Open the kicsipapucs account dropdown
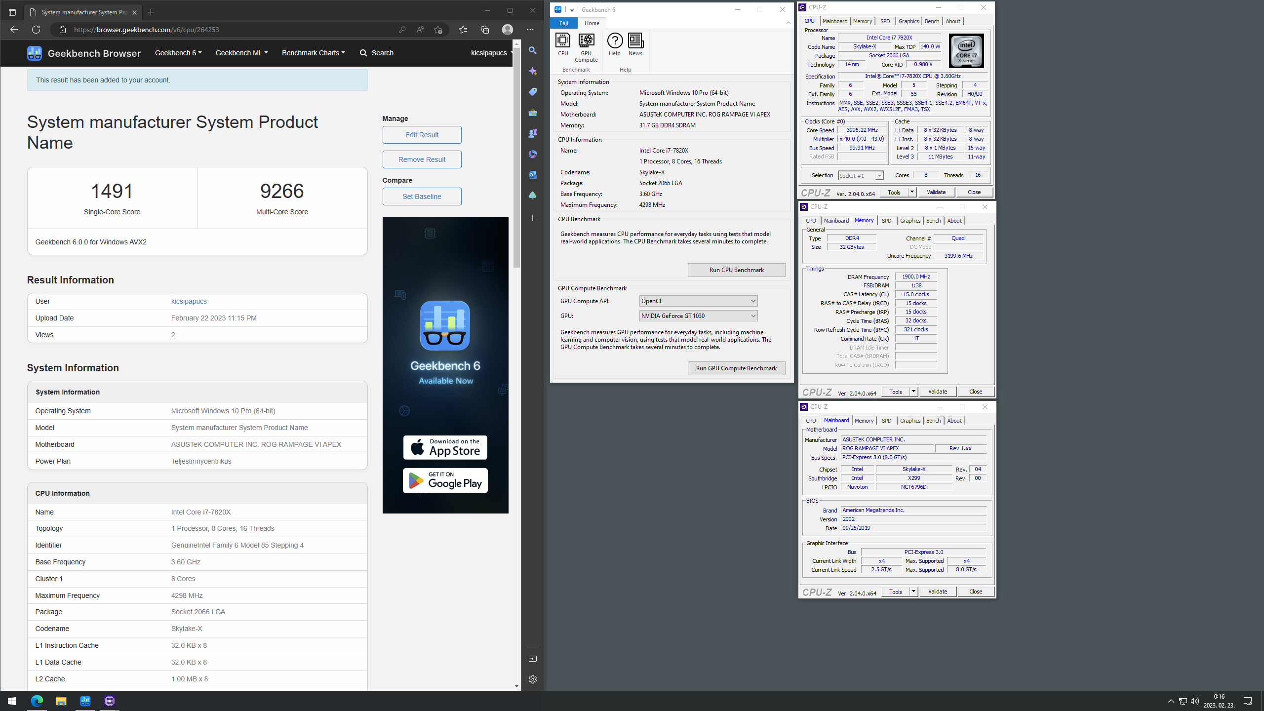The height and width of the screenshot is (711, 1264). coord(492,53)
